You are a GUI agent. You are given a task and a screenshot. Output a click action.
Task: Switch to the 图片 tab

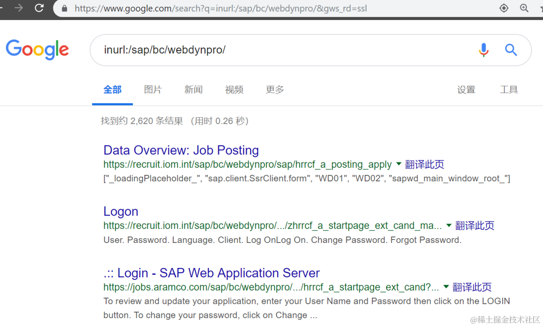coord(153,90)
